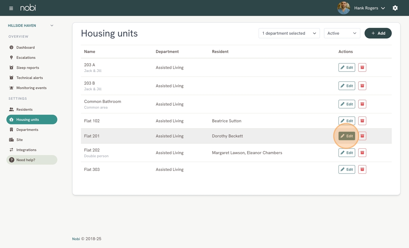The width and height of the screenshot is (409, 248).
Task: Archive the Flat 102 housing unit
Action: tap(362, 121)
